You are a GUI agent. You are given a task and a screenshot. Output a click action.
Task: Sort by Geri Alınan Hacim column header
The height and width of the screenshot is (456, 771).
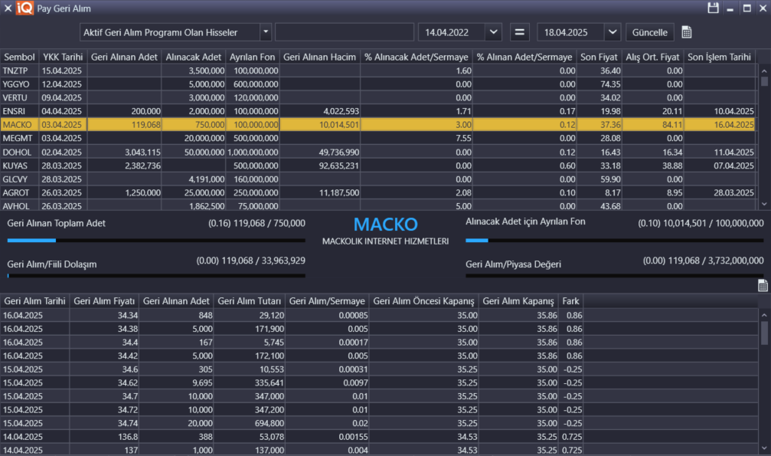[319, 57]
